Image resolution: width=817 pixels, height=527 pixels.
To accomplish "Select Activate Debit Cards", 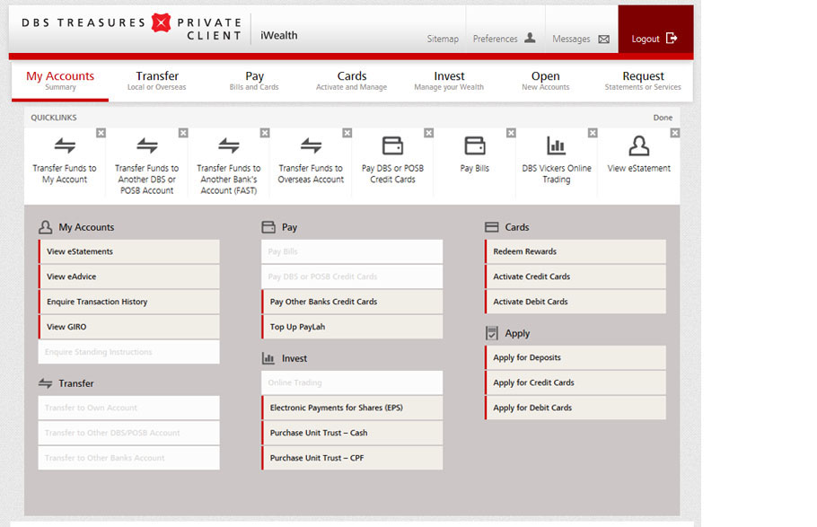I will 575,302.
